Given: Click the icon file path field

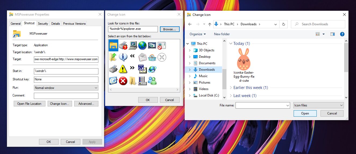Looking at the screenshot, I should [133, 29].
